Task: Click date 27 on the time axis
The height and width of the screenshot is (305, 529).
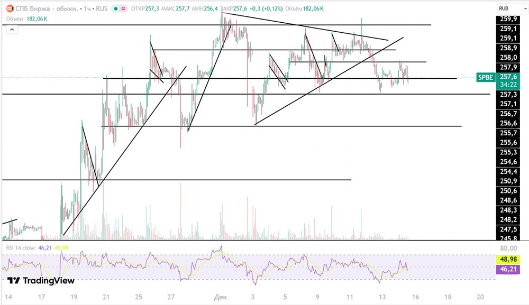Action: pyautogui.click(x=171, y=297)
